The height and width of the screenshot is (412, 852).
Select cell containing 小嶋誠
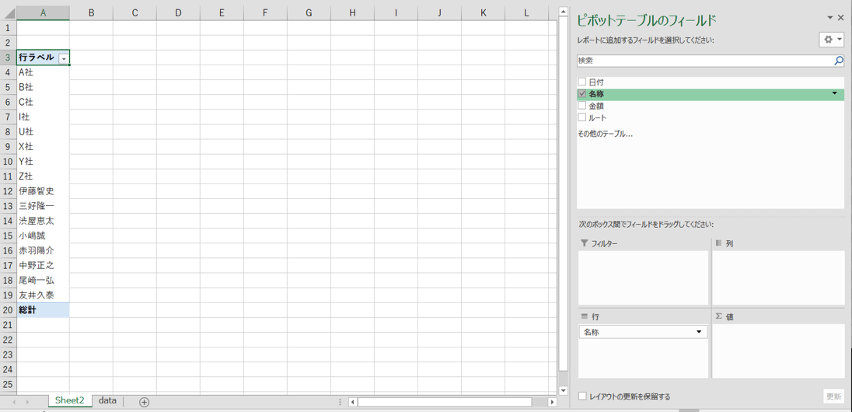pos(43,236)
